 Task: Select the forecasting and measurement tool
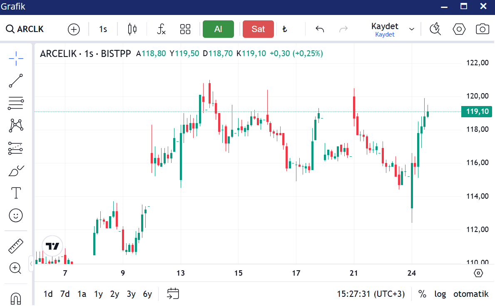tap(15, 148)
